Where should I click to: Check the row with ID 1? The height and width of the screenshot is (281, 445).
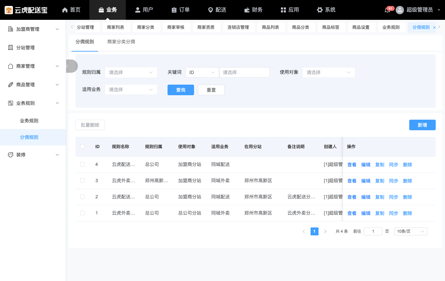pos(82,213)
